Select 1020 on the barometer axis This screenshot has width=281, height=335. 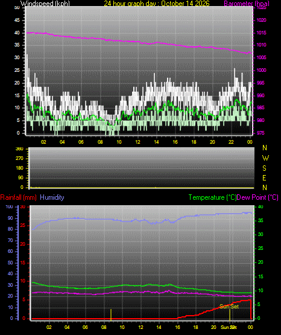click(261, 21)
